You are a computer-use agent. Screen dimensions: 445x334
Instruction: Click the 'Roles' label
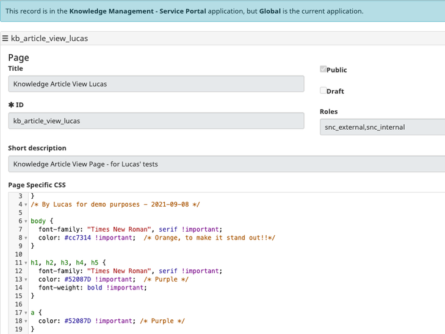tap(328, 112)
